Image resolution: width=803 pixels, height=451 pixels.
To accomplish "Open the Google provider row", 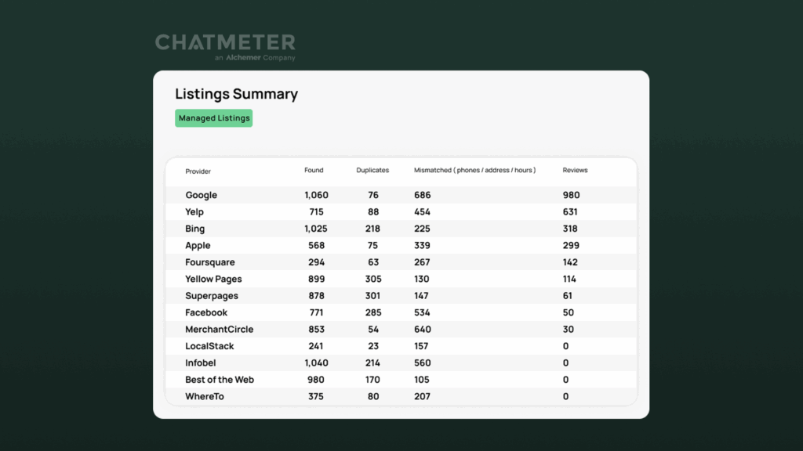I will tap(201, 195).
